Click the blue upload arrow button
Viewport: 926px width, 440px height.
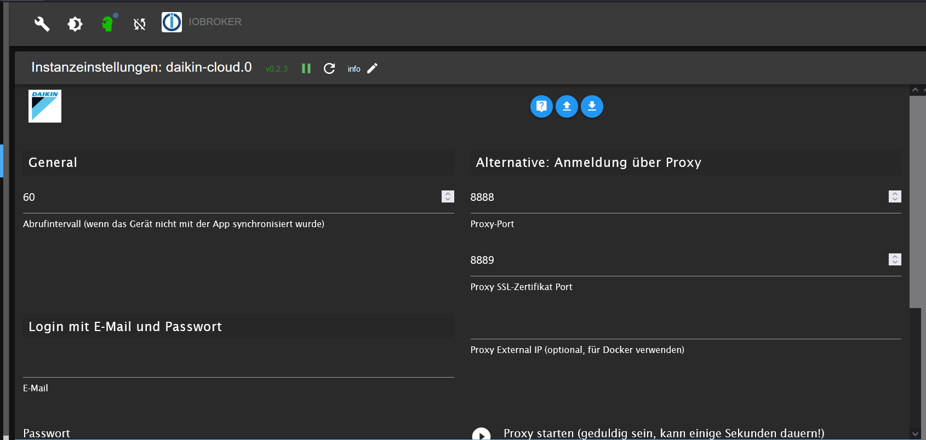pyautogui.click(x=567, y=106)
